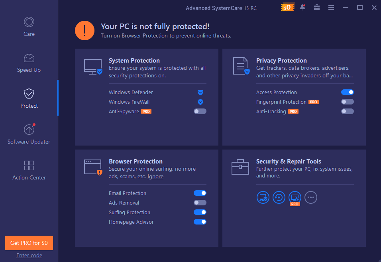Click the Browser Protection heading
Image resolution: width=381 pixels, height=262 pixels.
pos(136,162)
